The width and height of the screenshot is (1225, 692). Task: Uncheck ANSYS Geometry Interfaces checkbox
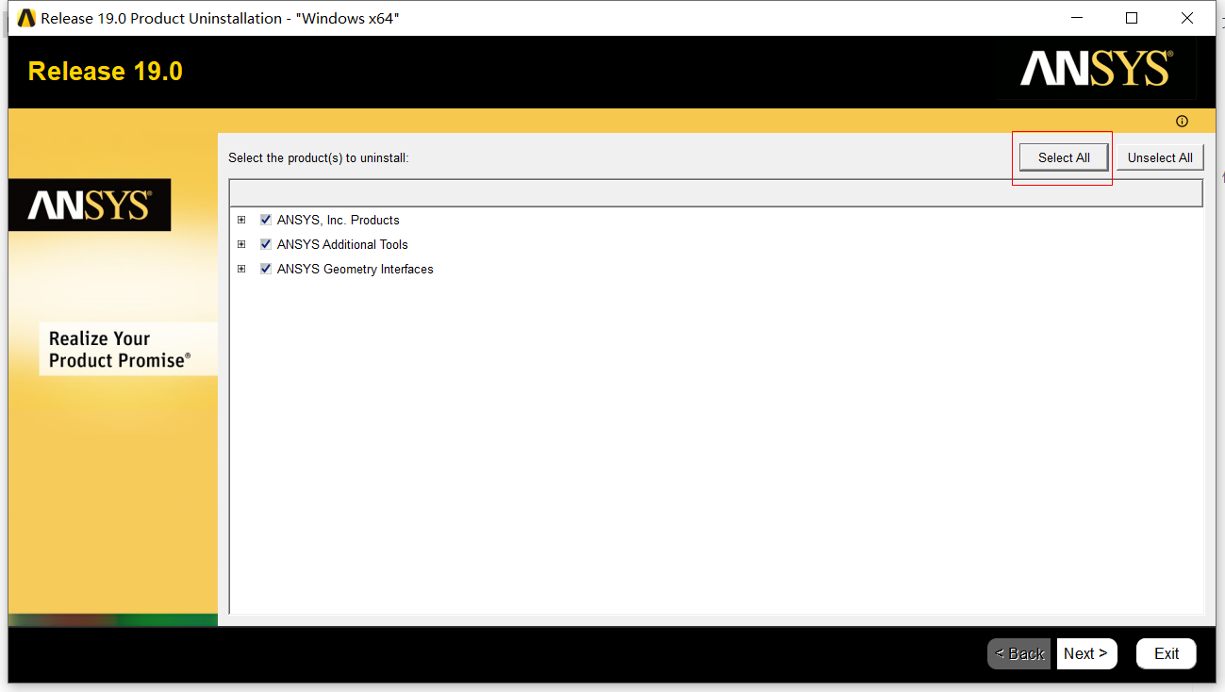(266, 269)
